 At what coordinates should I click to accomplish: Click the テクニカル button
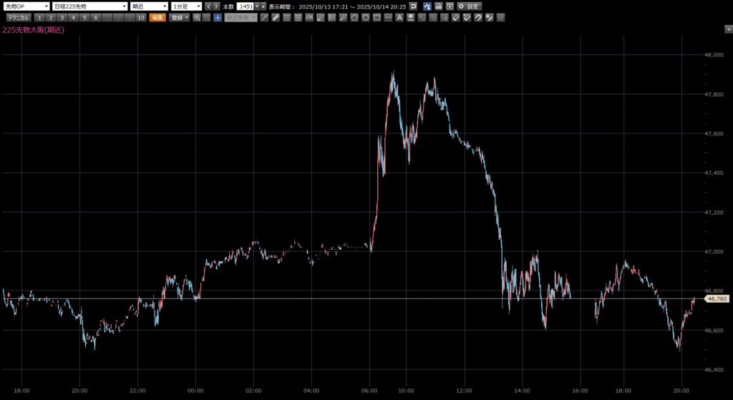coord(18,17)
